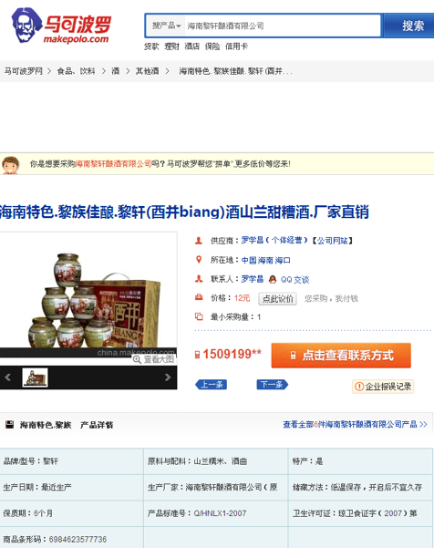Click the price tag icon
This screenshot has width=434, height=548.
(199, 297)
